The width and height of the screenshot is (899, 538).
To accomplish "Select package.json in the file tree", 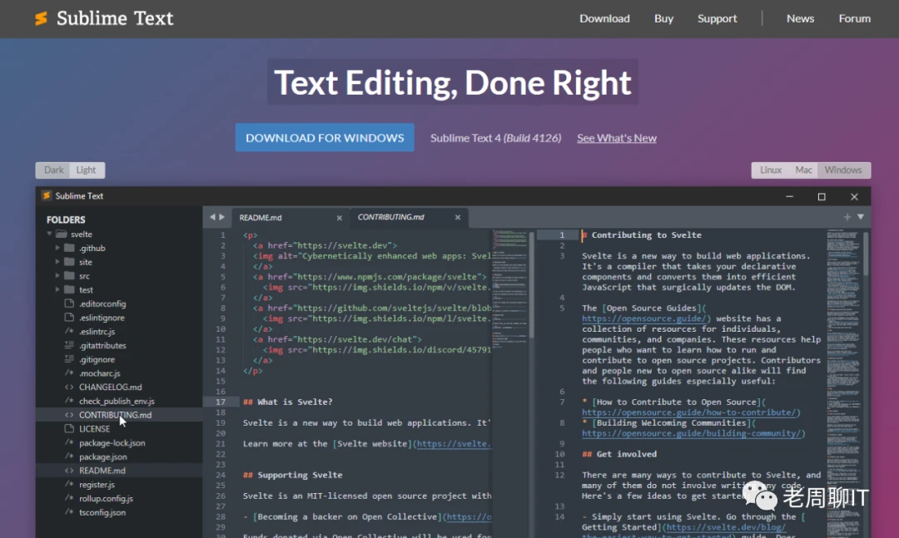I will click(102, 457).
